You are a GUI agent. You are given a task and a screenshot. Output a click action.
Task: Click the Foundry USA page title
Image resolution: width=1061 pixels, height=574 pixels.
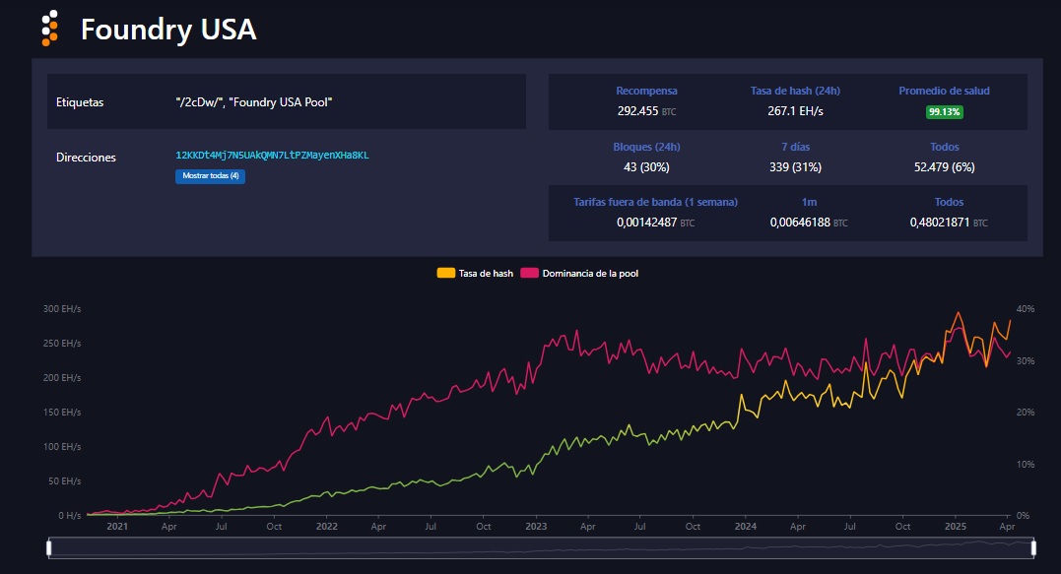click(168, 30)
